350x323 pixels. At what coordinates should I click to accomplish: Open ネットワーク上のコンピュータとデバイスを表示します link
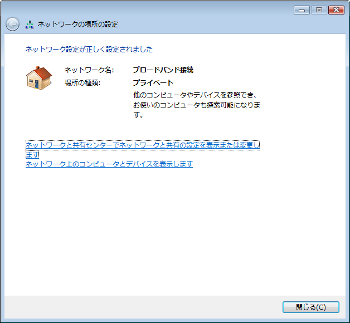click(109, 164)
